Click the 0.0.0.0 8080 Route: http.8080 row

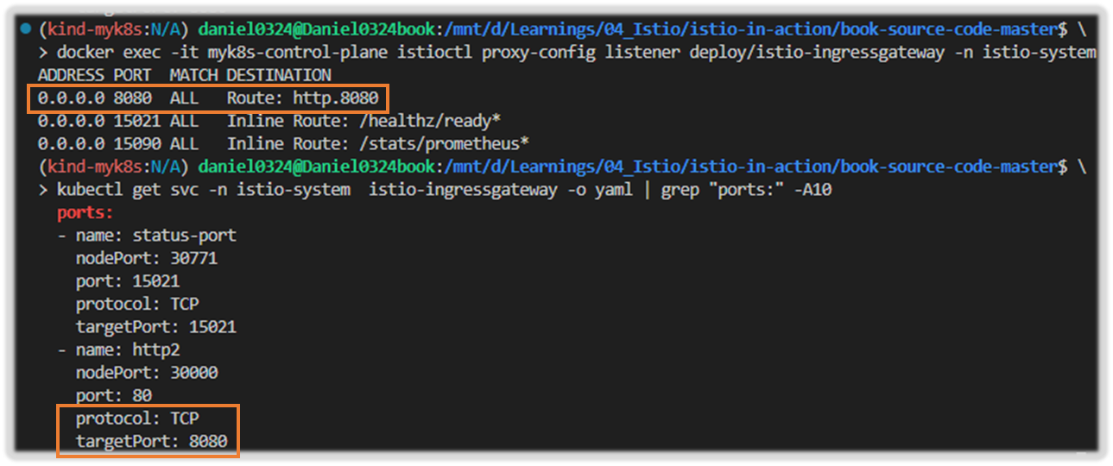click(208, 98)
